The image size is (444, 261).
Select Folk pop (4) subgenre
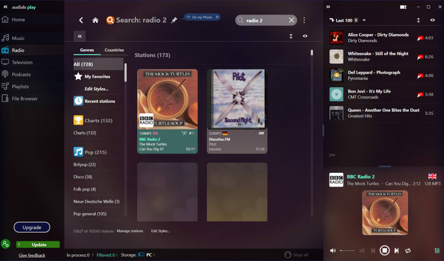tap(84, 189)
